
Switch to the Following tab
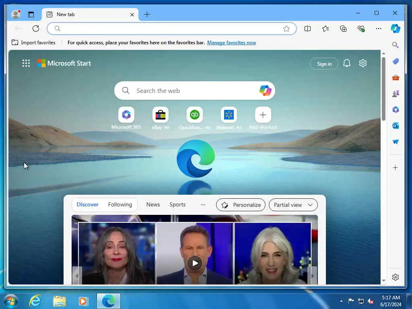coord(120,204)
